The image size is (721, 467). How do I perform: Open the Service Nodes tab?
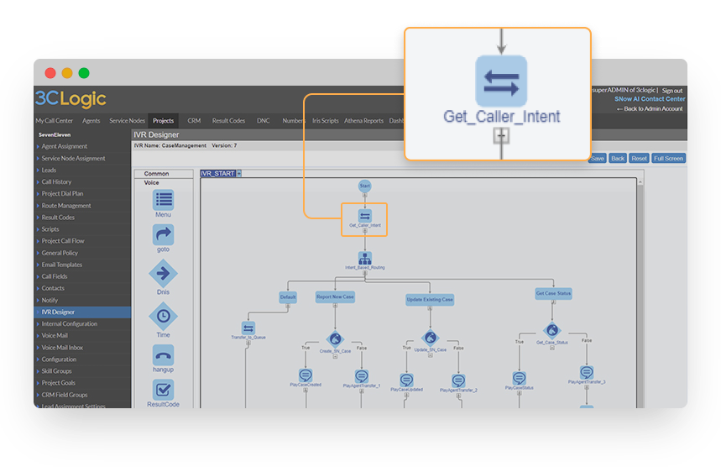127,121
